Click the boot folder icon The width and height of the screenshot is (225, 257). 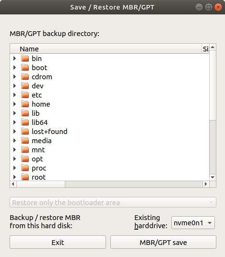(x=25, y=68)
